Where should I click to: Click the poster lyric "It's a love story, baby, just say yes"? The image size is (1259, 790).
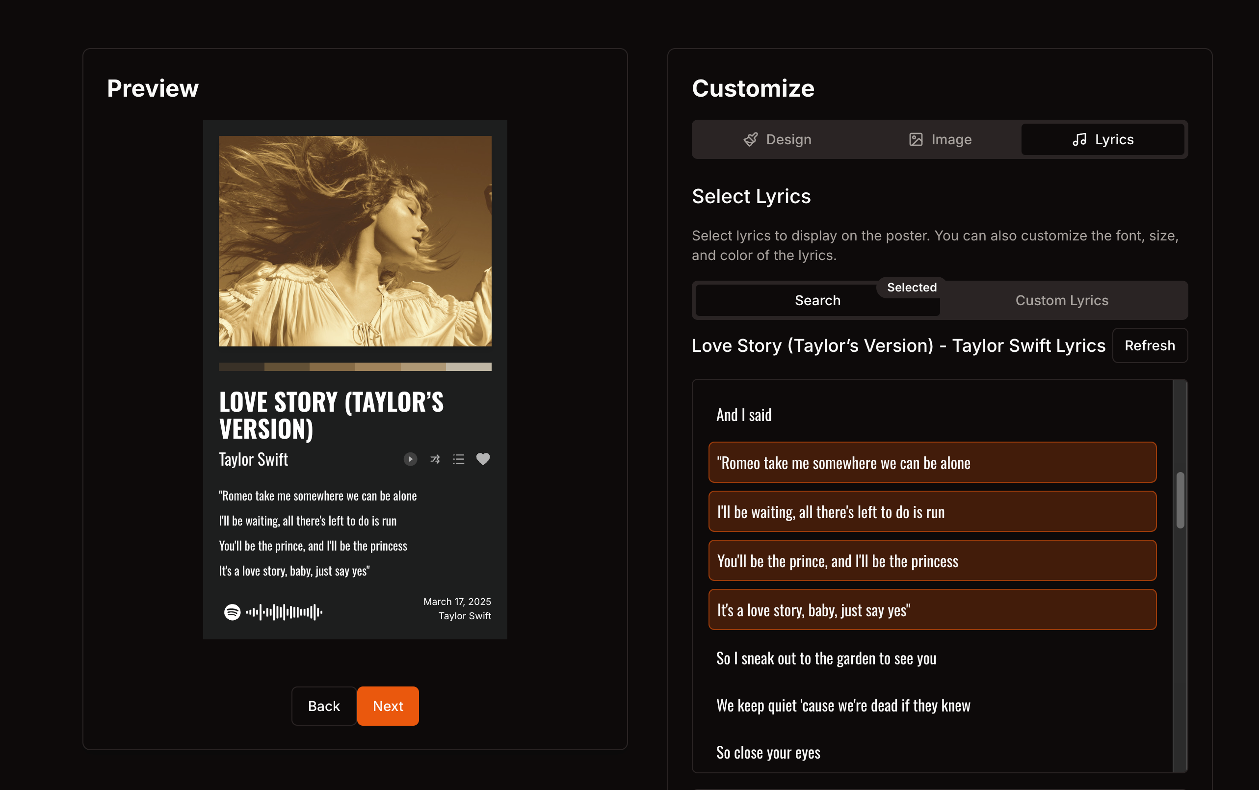[294, 571]
